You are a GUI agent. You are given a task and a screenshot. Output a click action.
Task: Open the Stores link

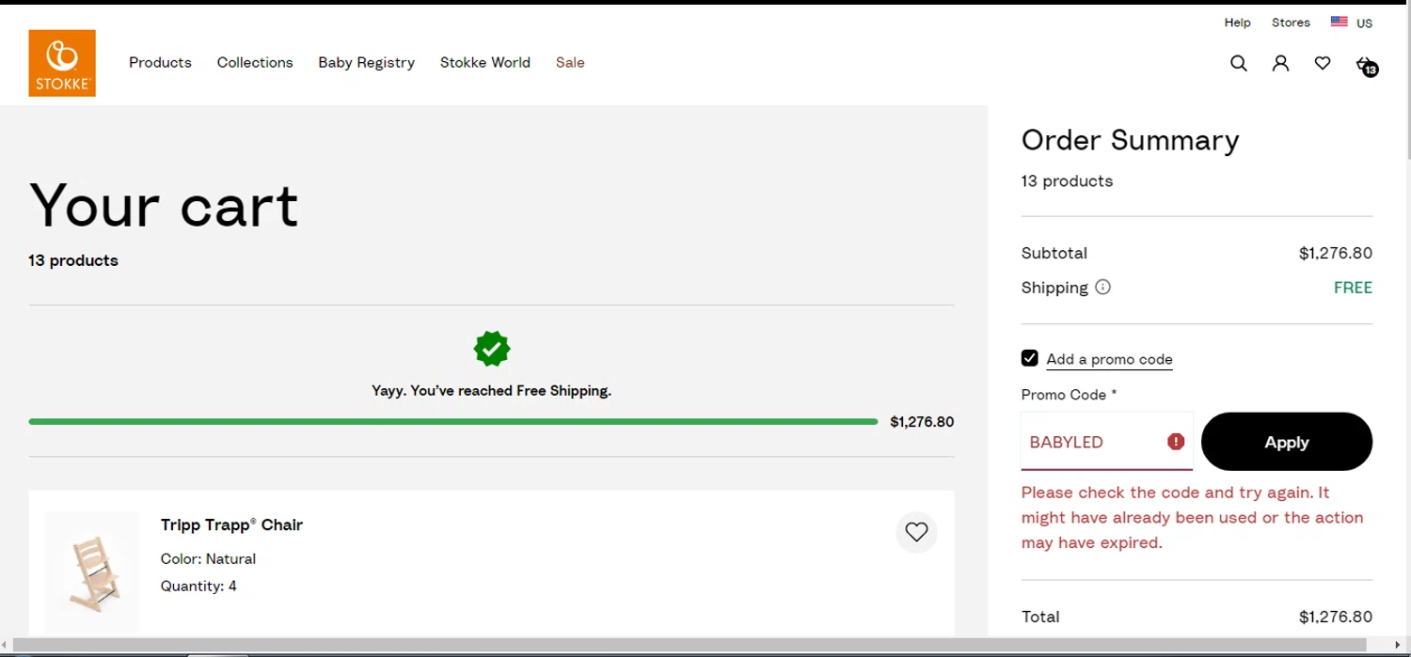click(1291, 23)
